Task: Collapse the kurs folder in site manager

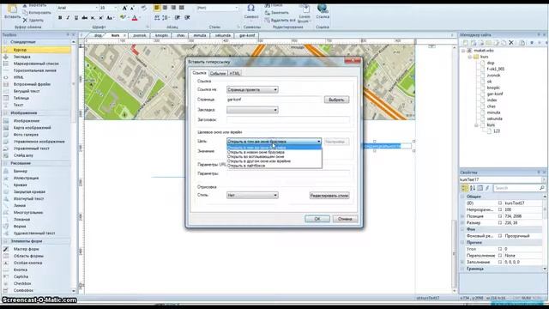Action: [470, 57]
